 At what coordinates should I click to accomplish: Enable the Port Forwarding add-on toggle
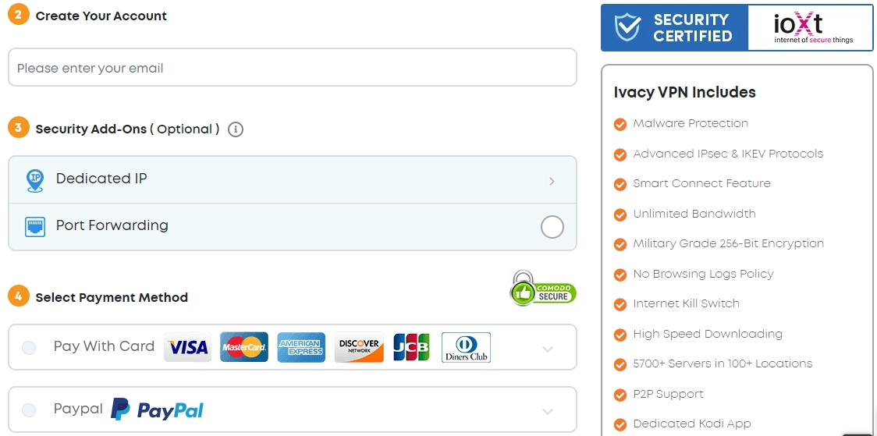tap(552, 227)
